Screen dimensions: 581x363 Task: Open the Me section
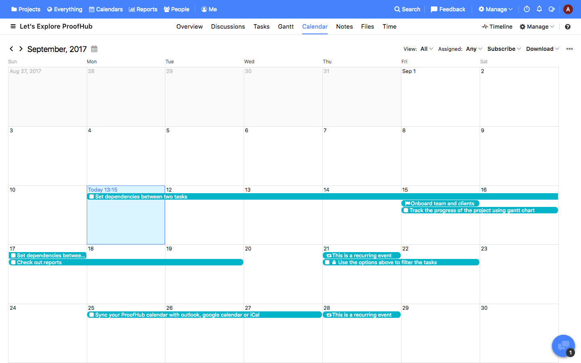(x=209, y=9)
